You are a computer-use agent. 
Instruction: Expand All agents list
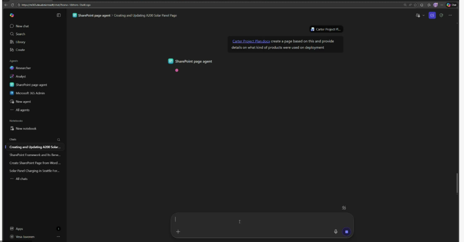pyautogui.click(x=20, y=110)
